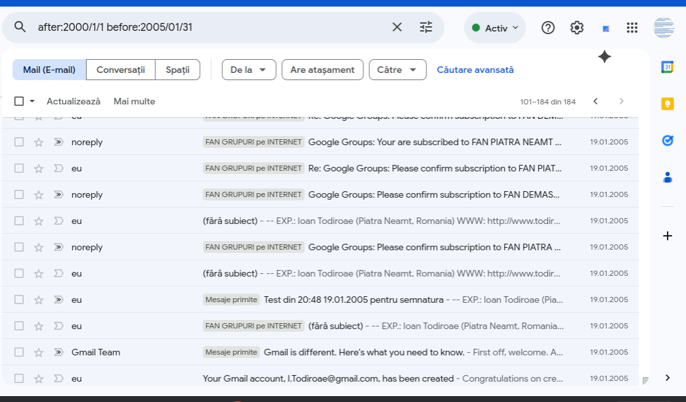Open the Settings gear icon
The height and width of the screenshot is (402, 686).
tap(577, 28)
